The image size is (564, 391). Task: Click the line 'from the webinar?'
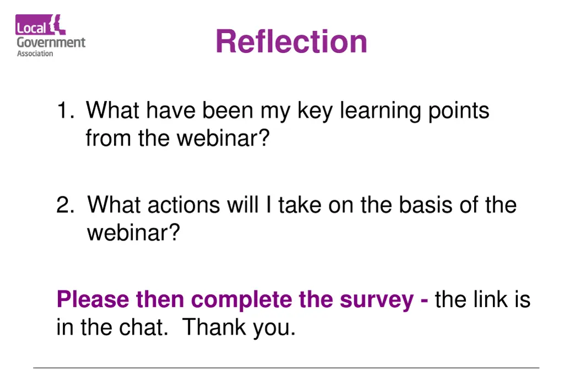(x=178, y=137)
